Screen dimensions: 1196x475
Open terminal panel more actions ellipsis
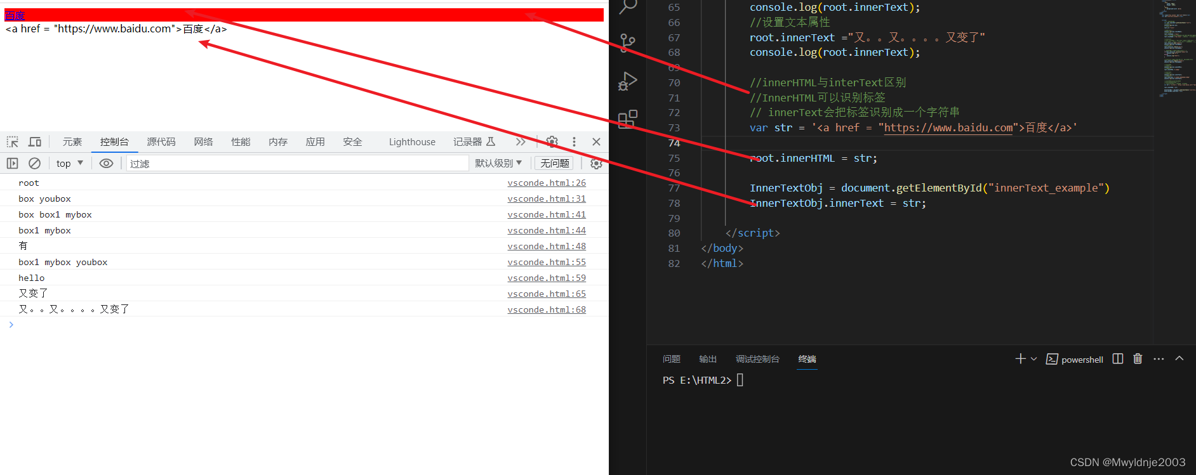coord(1159,359)
